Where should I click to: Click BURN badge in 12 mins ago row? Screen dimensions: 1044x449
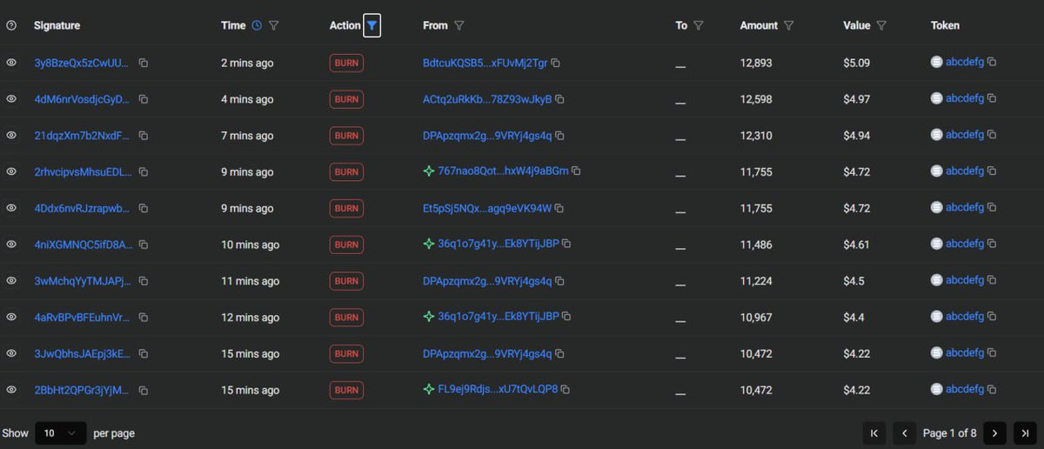point(346,318)
